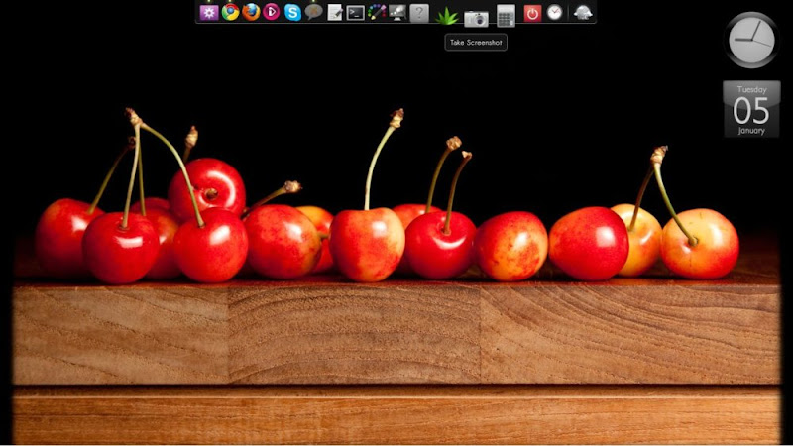Viewport: 793px width, 446px height.
Task: Click the last icon at dock's right end
Action: click(x=583, y=13)
